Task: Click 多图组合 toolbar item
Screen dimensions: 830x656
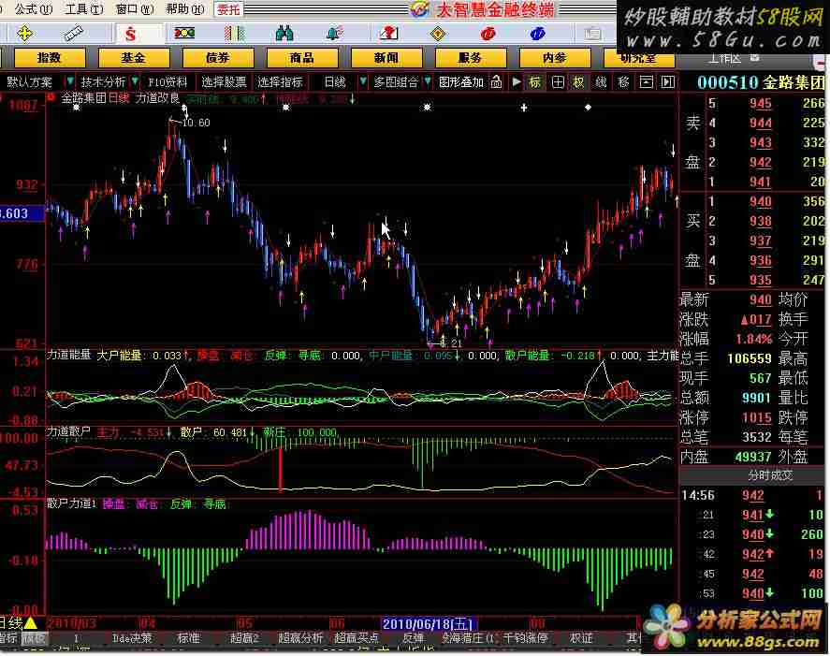Action: point(396,82)
